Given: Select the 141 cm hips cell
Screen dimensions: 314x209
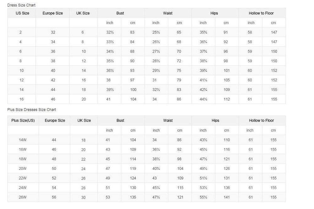Looking at the screenshot, I should [227, 197].
